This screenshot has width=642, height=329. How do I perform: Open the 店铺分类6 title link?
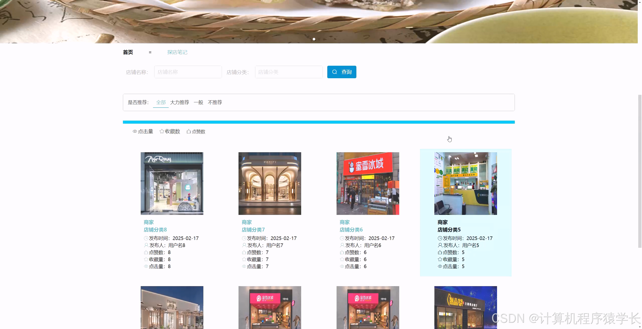(x=351, y=230)
